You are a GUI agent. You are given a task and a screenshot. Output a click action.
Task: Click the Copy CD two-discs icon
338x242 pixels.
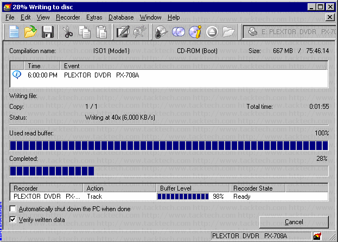click(178, 32)
